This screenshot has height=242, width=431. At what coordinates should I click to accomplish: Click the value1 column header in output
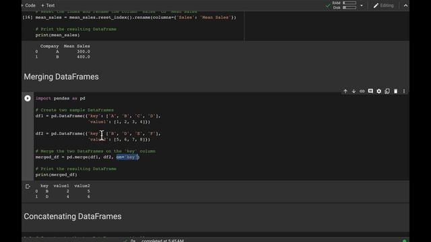[61, 186]
